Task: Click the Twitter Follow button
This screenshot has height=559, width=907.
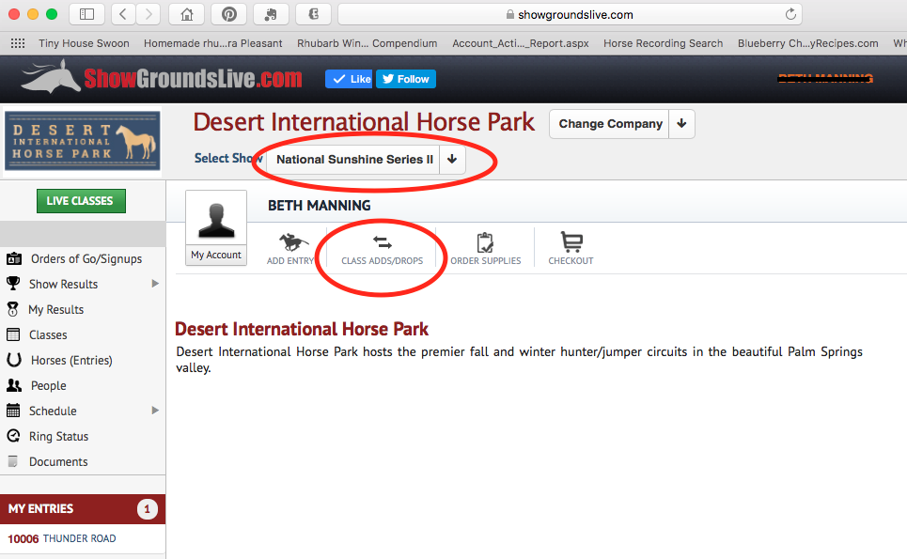Action: tap(405, 79)
